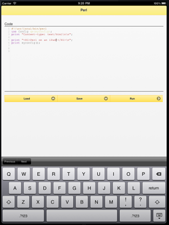Tap the Q key
169x225 pixels.
pyautogui.click(x=9, y=174)
